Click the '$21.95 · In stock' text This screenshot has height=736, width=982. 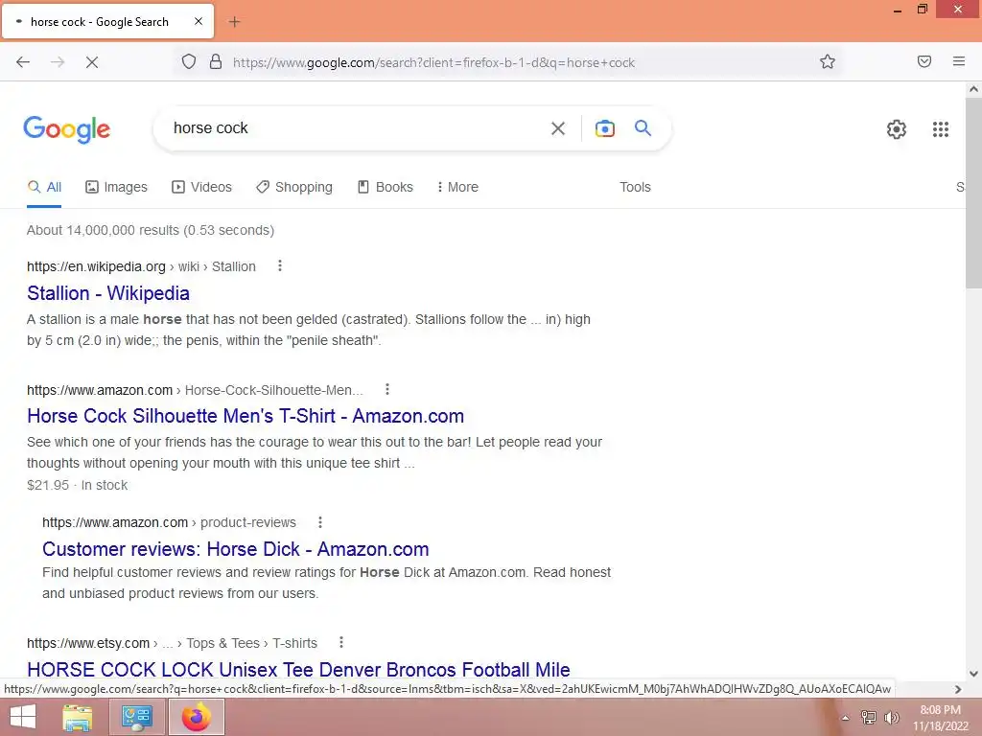point(77,485)
